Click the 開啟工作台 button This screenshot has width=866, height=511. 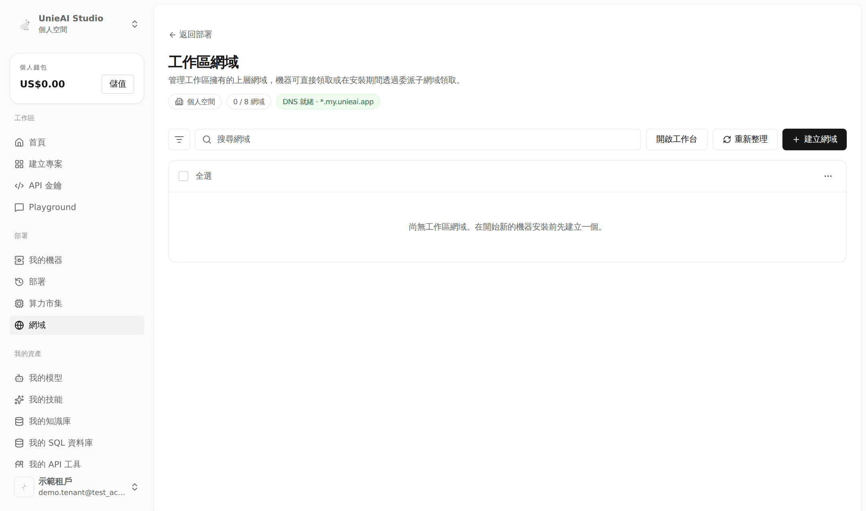pos(676,139)
